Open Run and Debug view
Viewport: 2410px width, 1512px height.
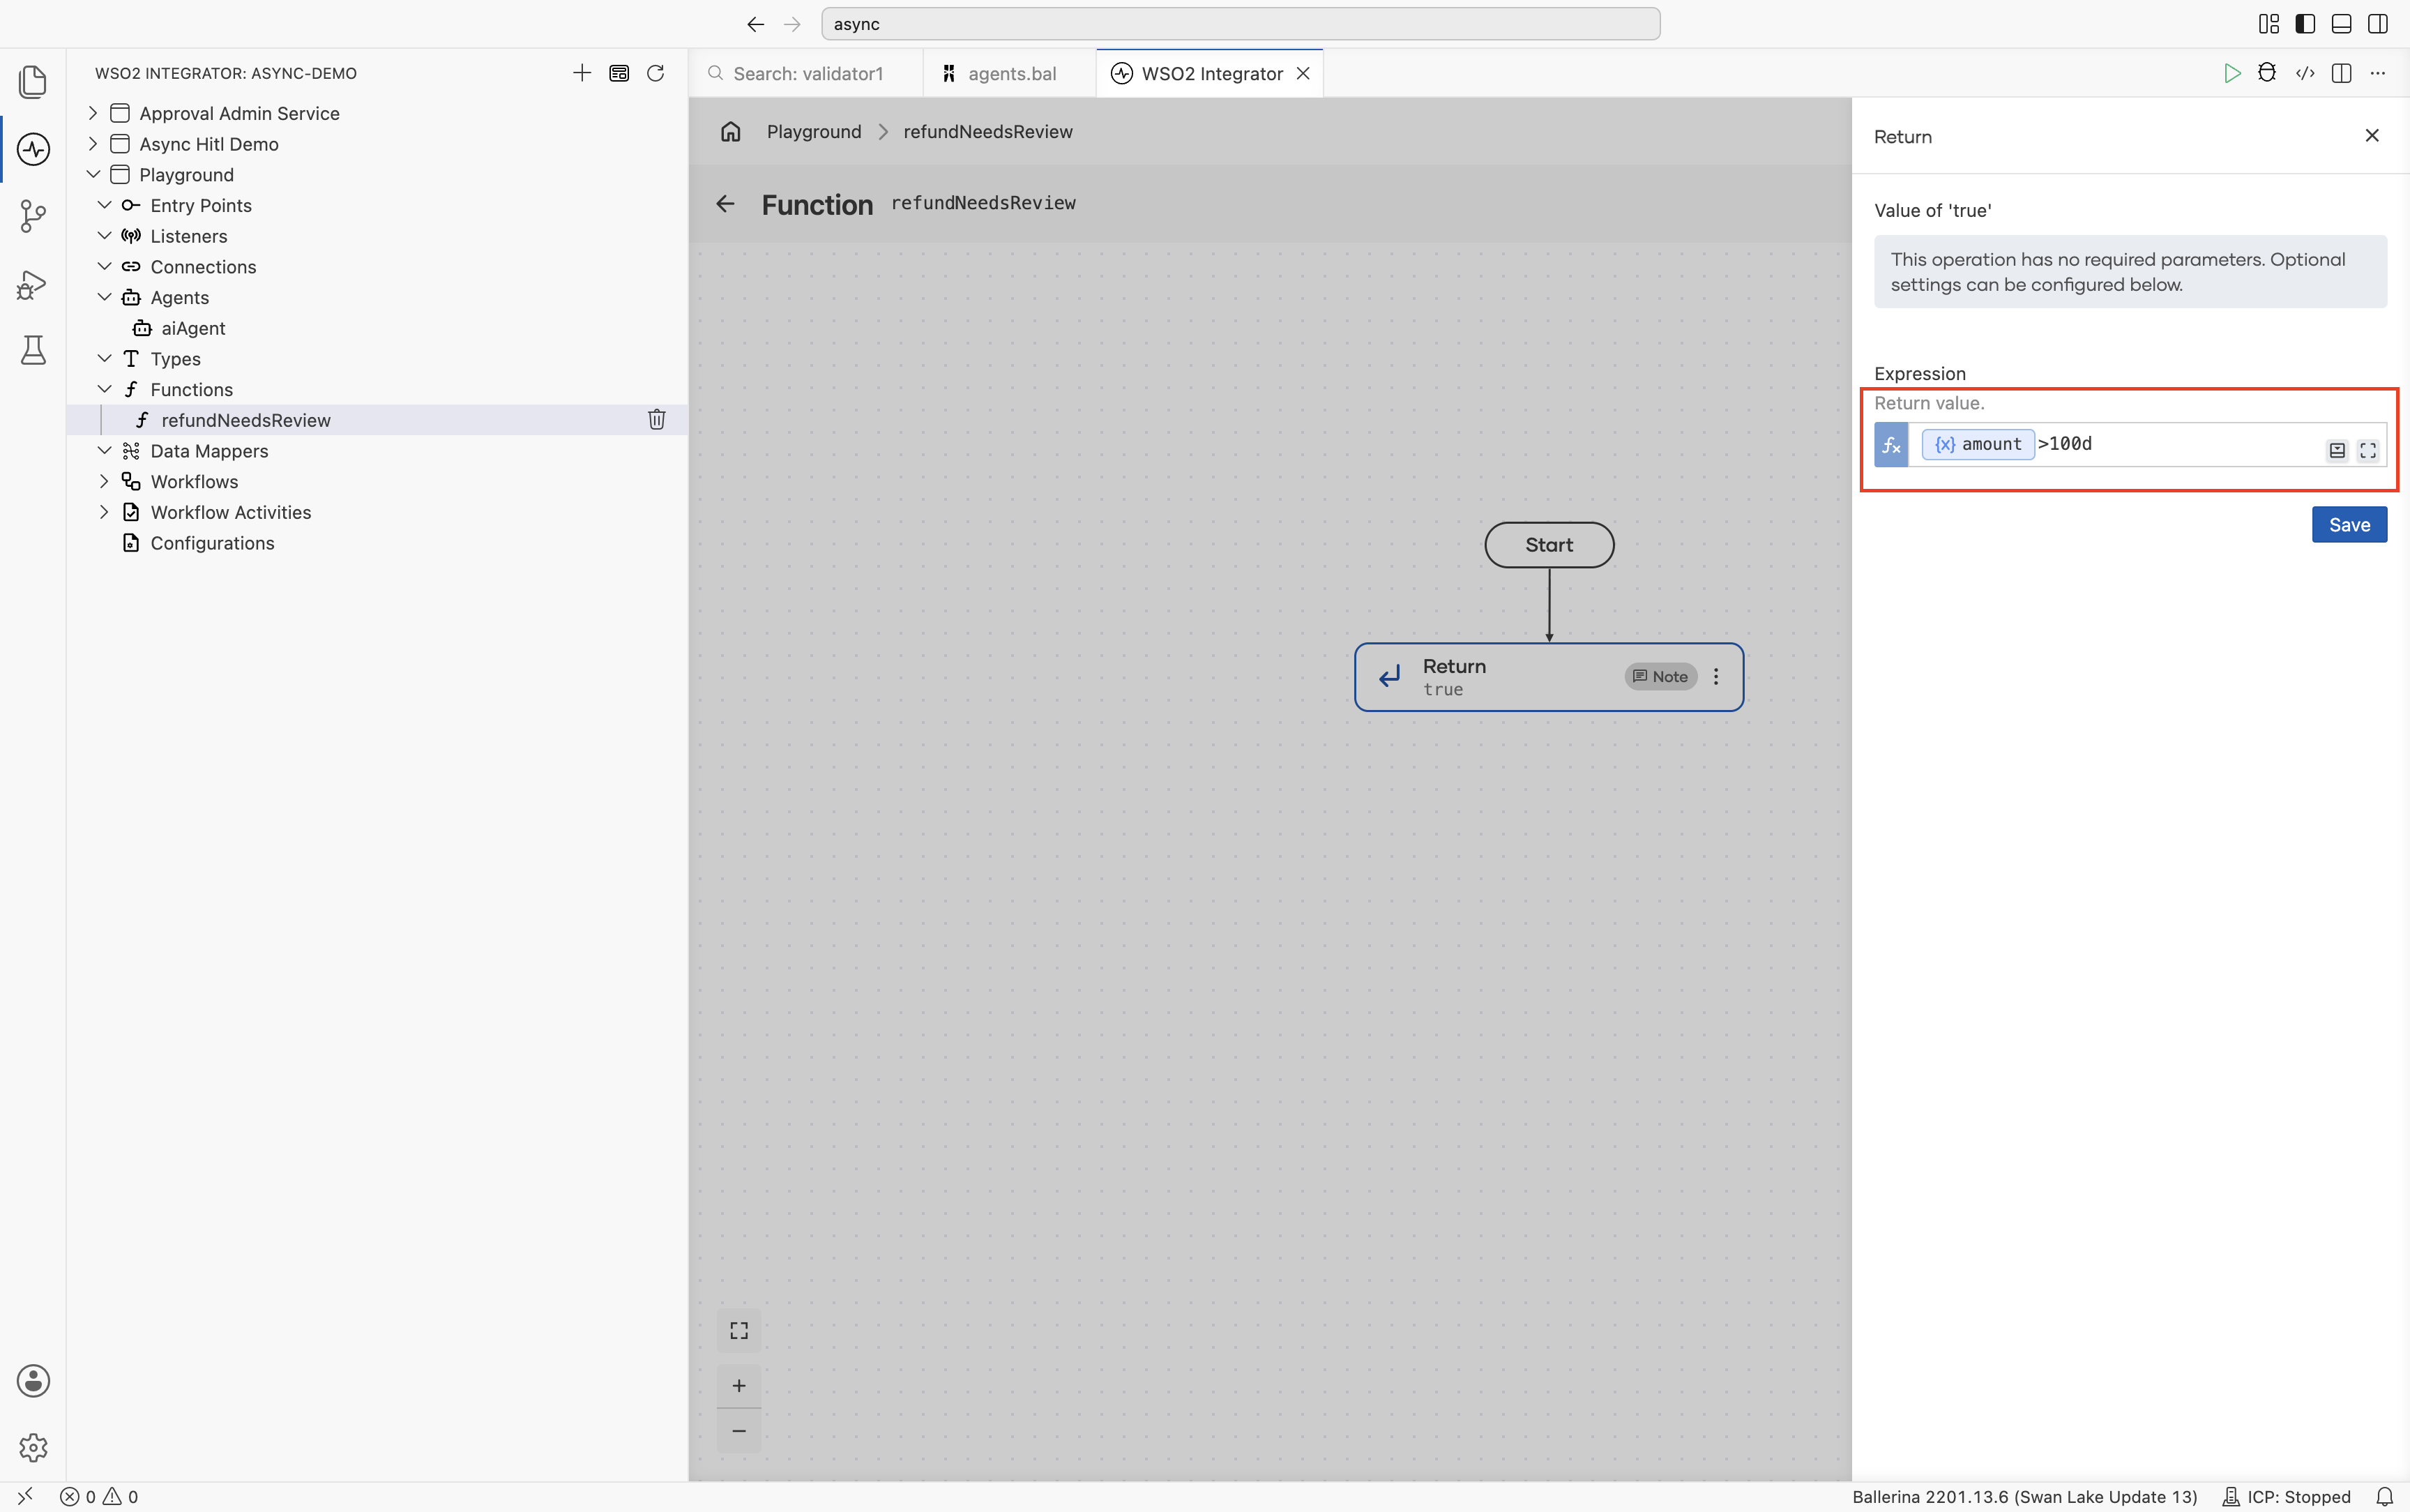(x=33, y=285)
